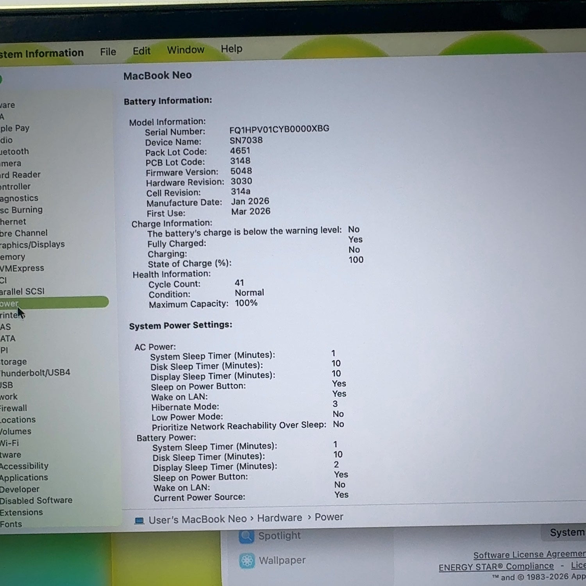Open the Help menu
The height and width of the screenshot is (586, 586).
tap(232, 49)
